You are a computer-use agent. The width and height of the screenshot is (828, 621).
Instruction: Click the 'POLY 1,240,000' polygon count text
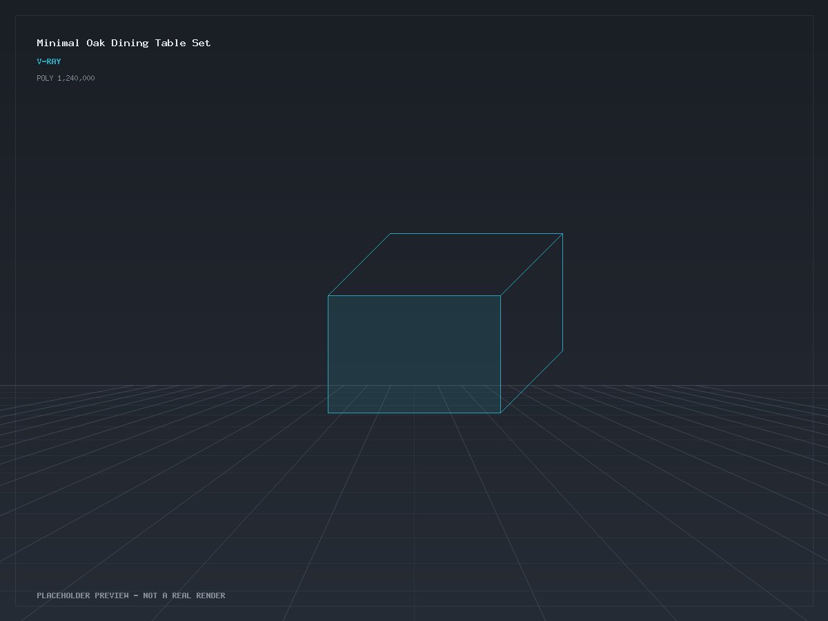pos(66,78)
